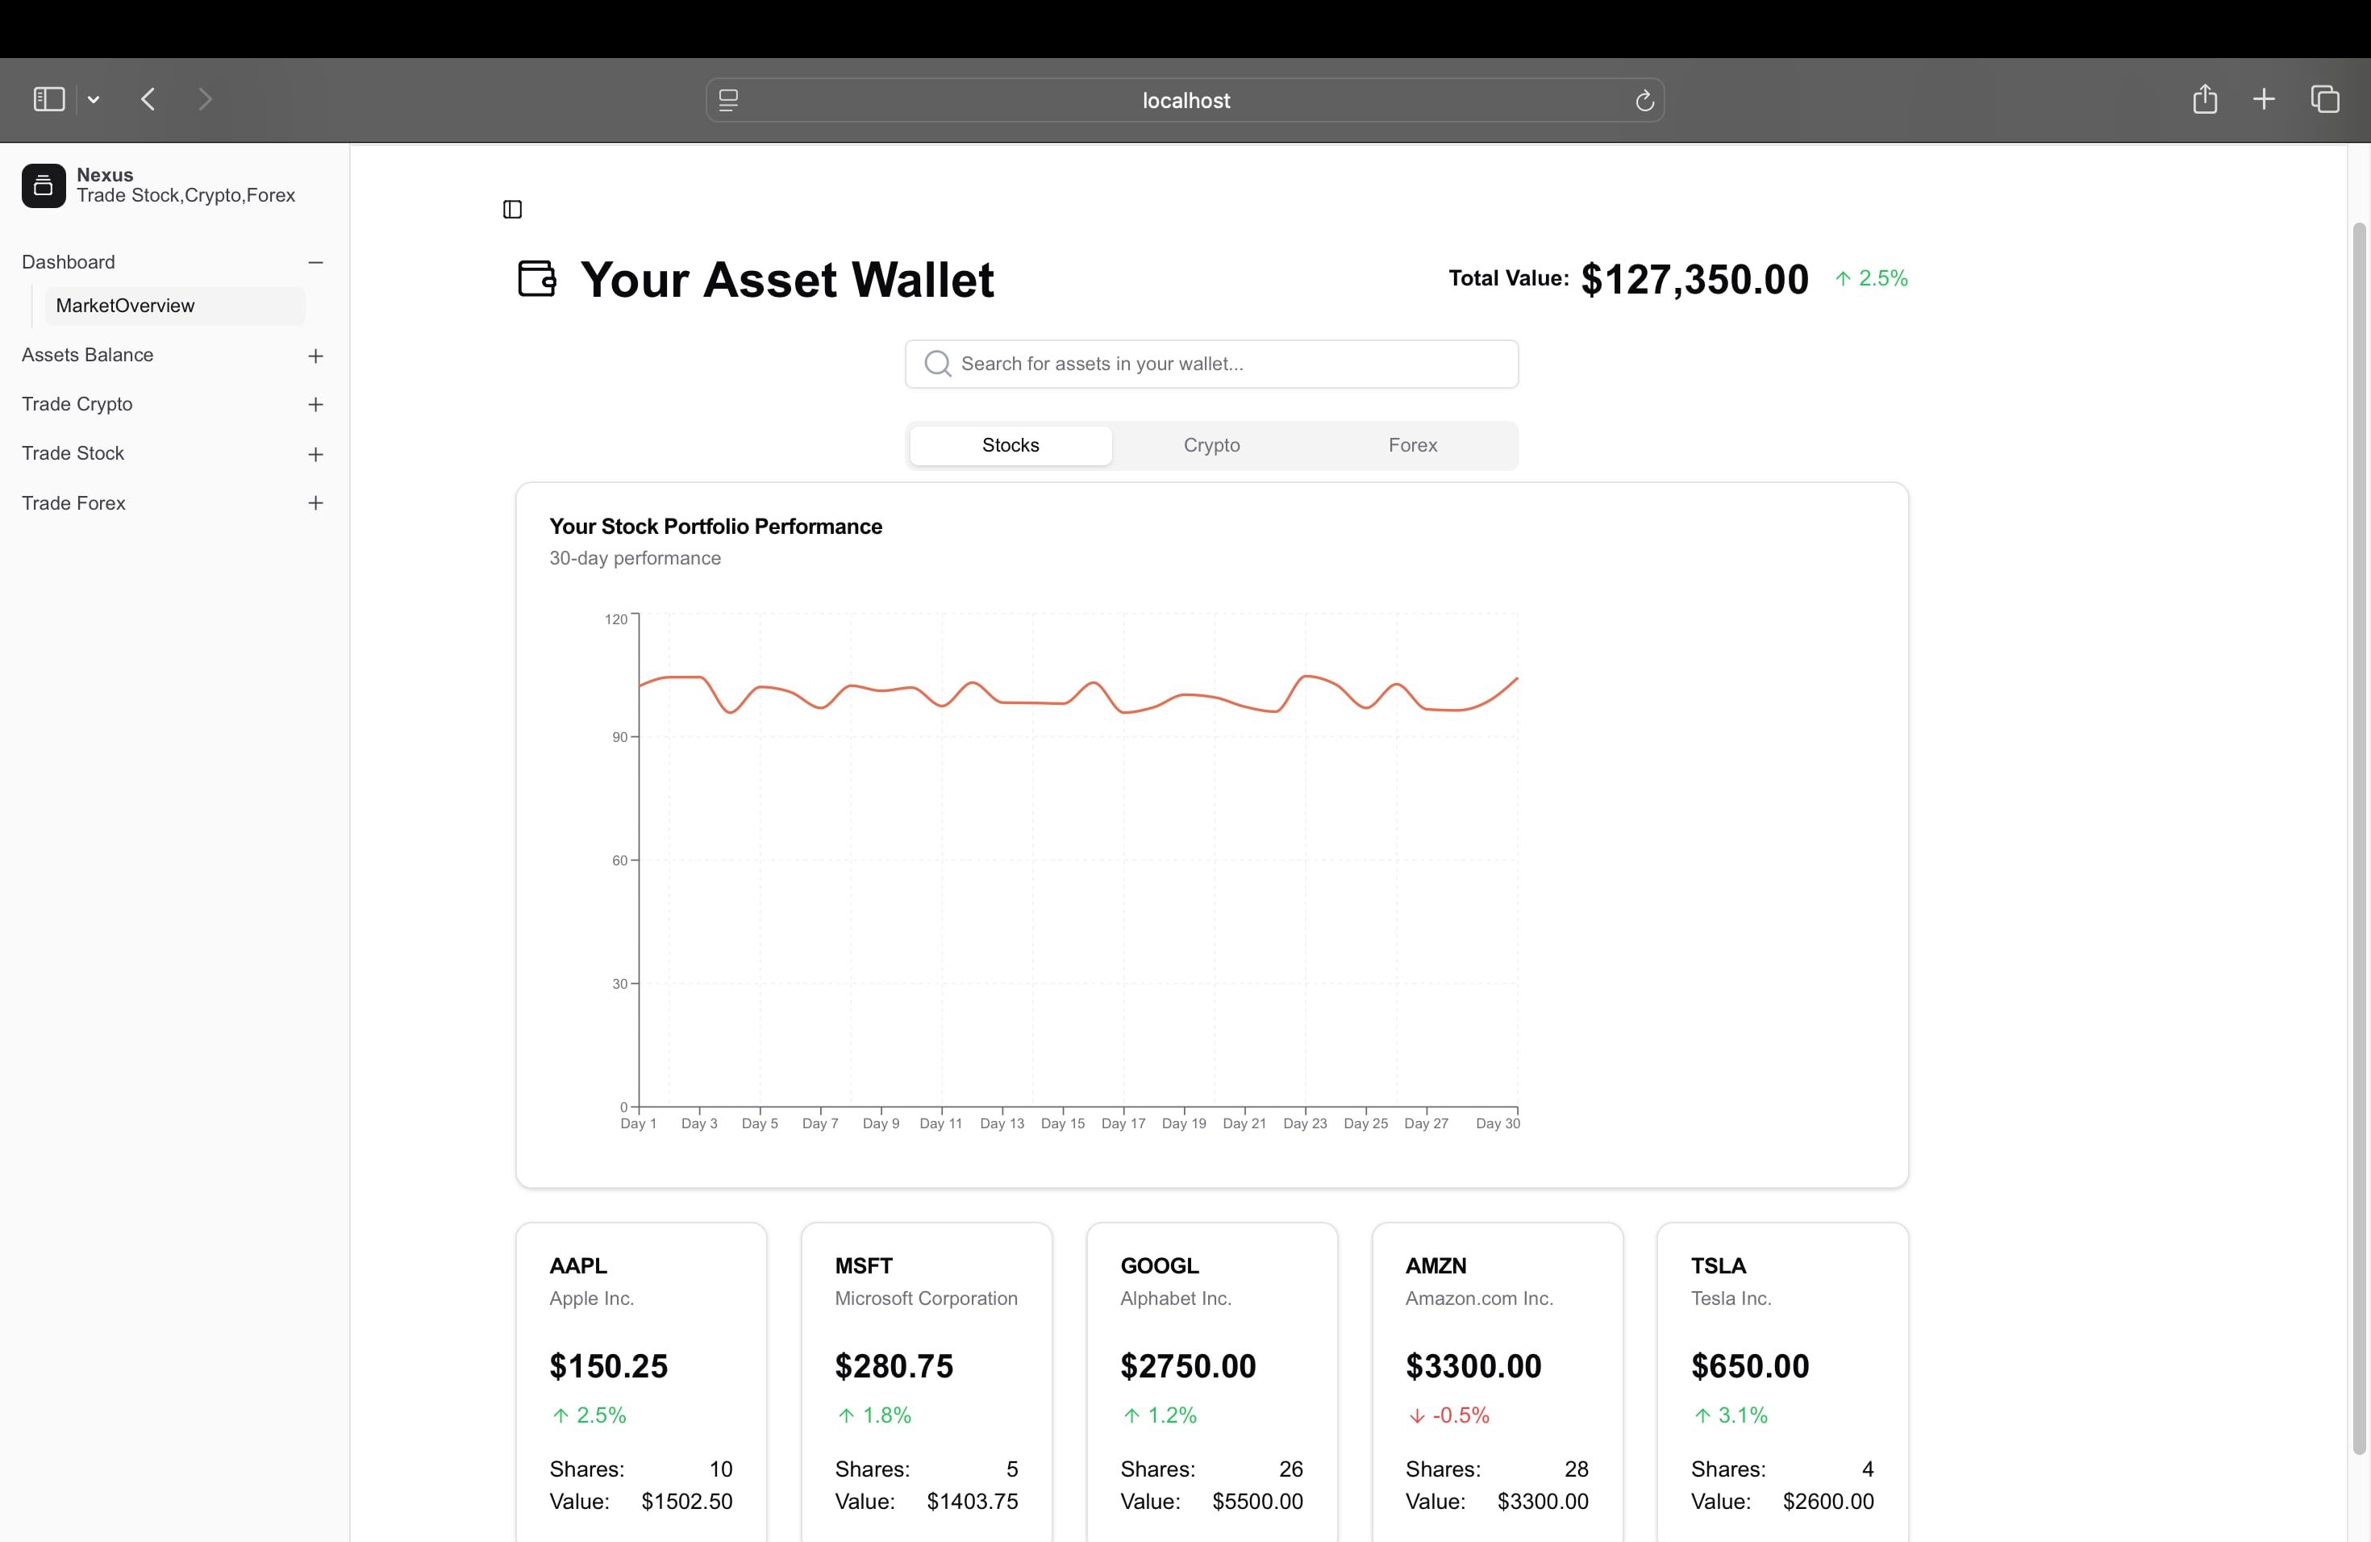2371x1542 pixels.
Task: Collapse the Dashboard section
Action: tap(316, 263)
